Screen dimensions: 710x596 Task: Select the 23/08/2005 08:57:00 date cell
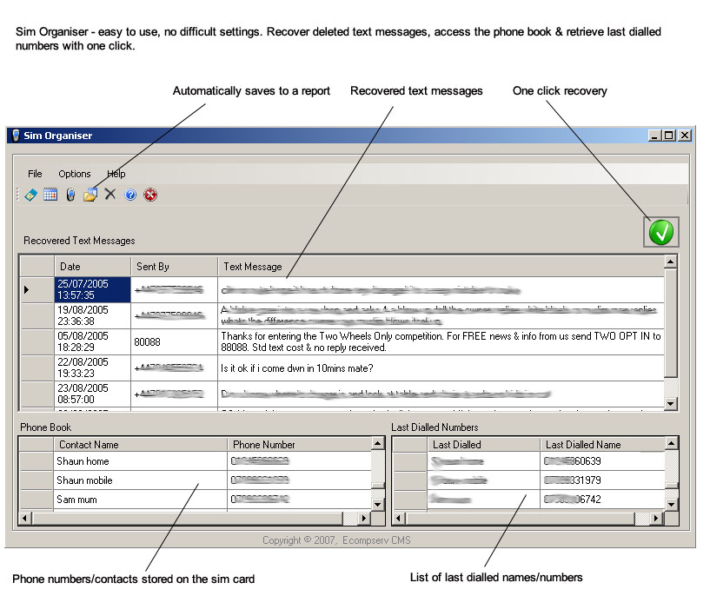click(x=92, y=394)
